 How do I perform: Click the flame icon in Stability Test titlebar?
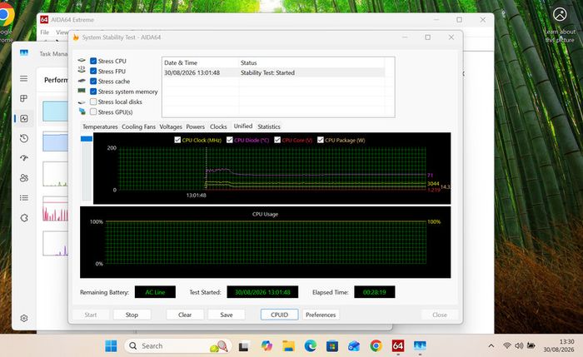(x=76, y=37)
